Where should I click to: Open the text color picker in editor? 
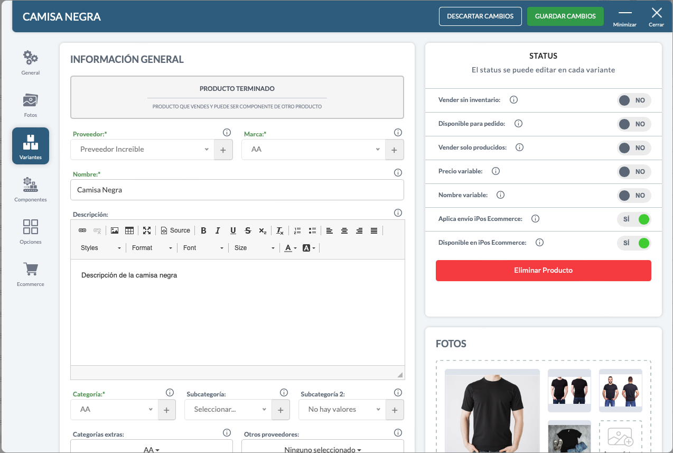[x=290, y=248]
